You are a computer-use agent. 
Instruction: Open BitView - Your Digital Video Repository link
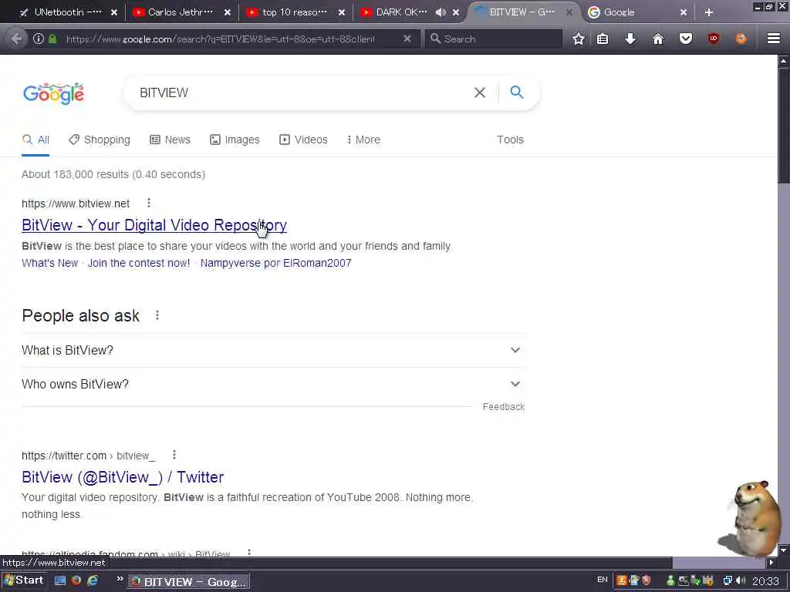pyautogui.click(x=154, y=225)
